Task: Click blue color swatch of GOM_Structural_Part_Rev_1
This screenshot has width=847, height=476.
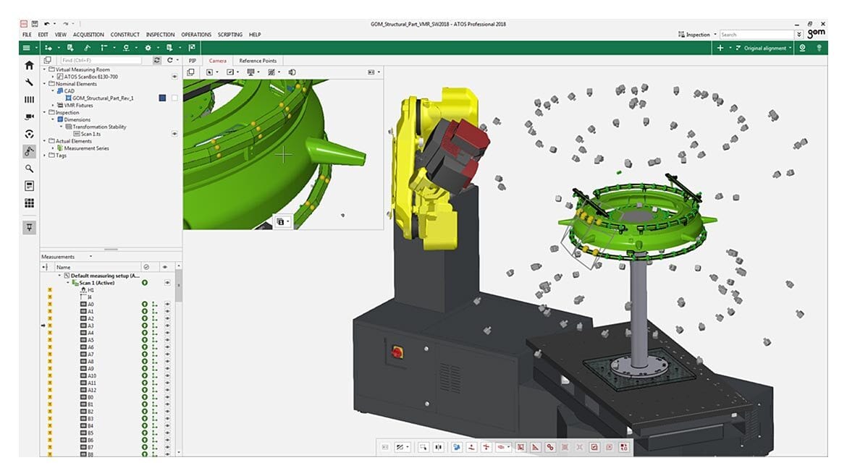Action: pos(162,98)
